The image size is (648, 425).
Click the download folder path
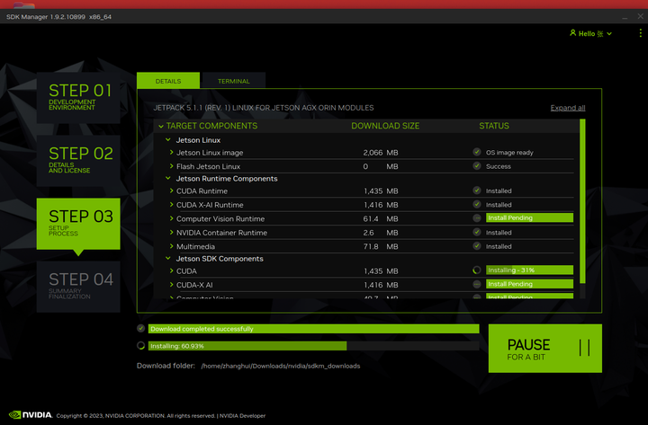pos(281,366)
